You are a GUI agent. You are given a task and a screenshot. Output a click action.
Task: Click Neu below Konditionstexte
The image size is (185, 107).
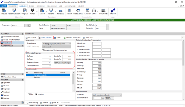tap(30, 94)
